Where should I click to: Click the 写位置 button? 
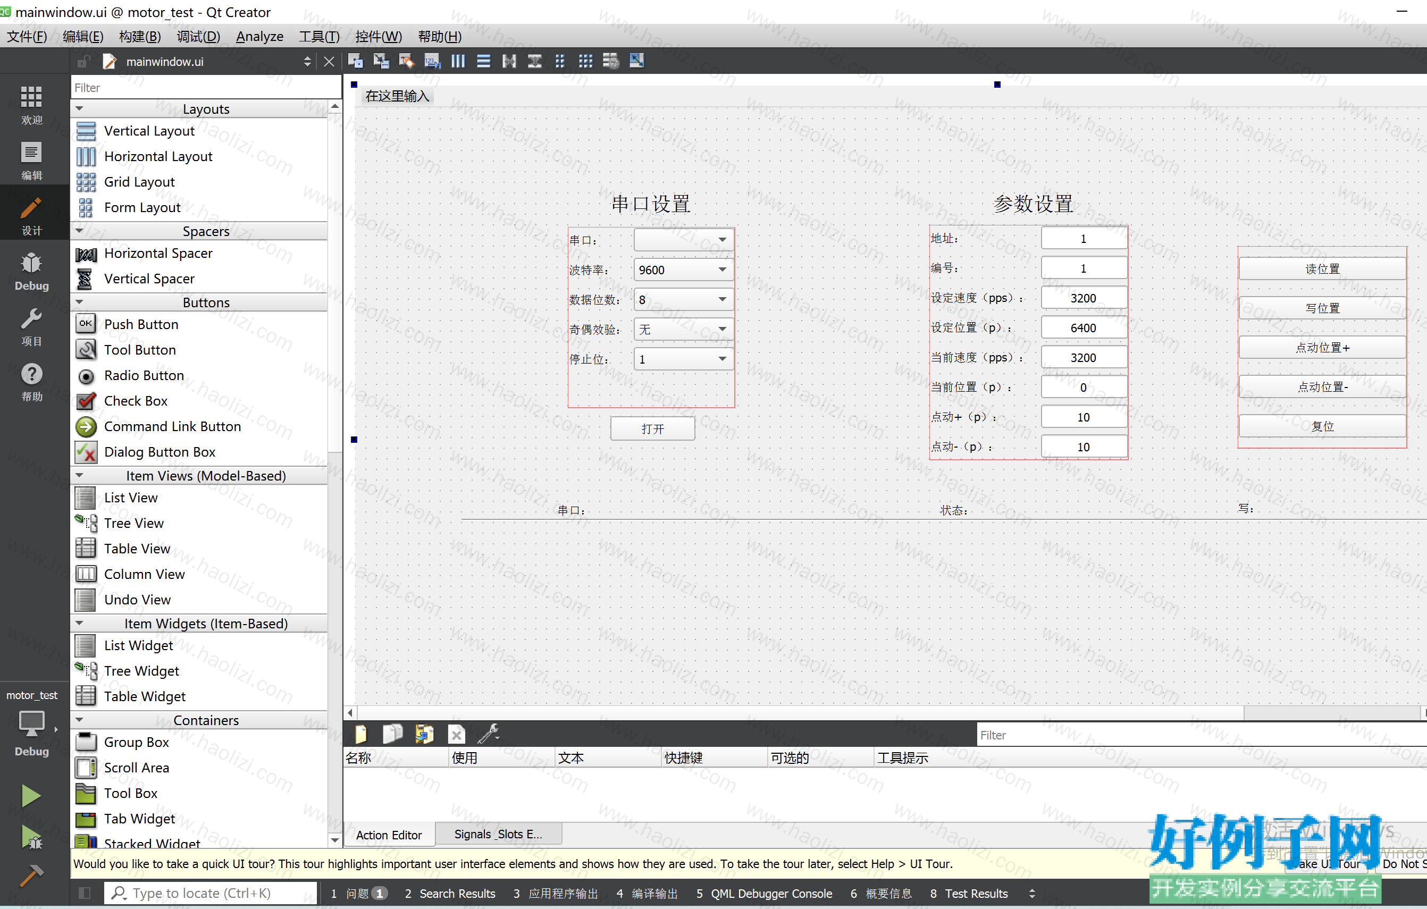[1322, 308]
